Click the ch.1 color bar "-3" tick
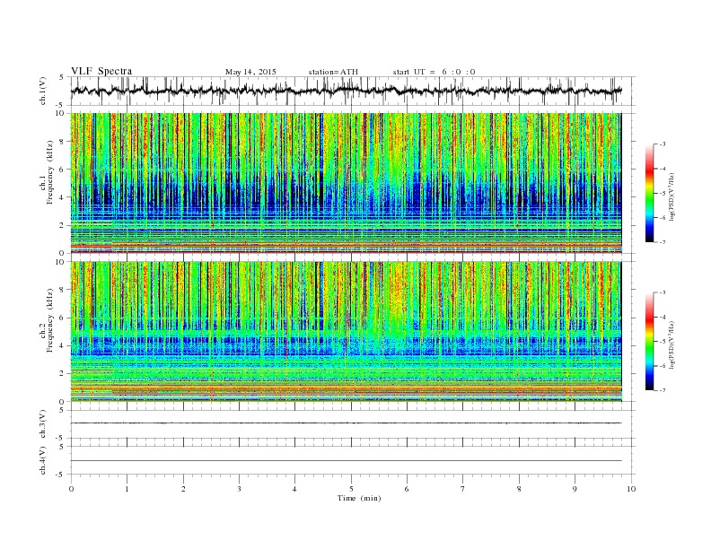 (662, 144)
